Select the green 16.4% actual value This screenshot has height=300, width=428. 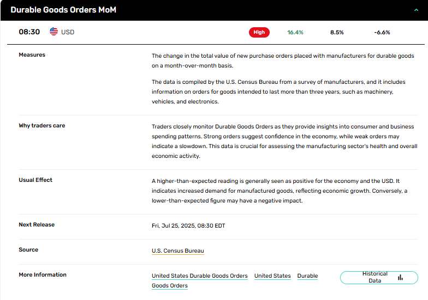click(295, 32)
